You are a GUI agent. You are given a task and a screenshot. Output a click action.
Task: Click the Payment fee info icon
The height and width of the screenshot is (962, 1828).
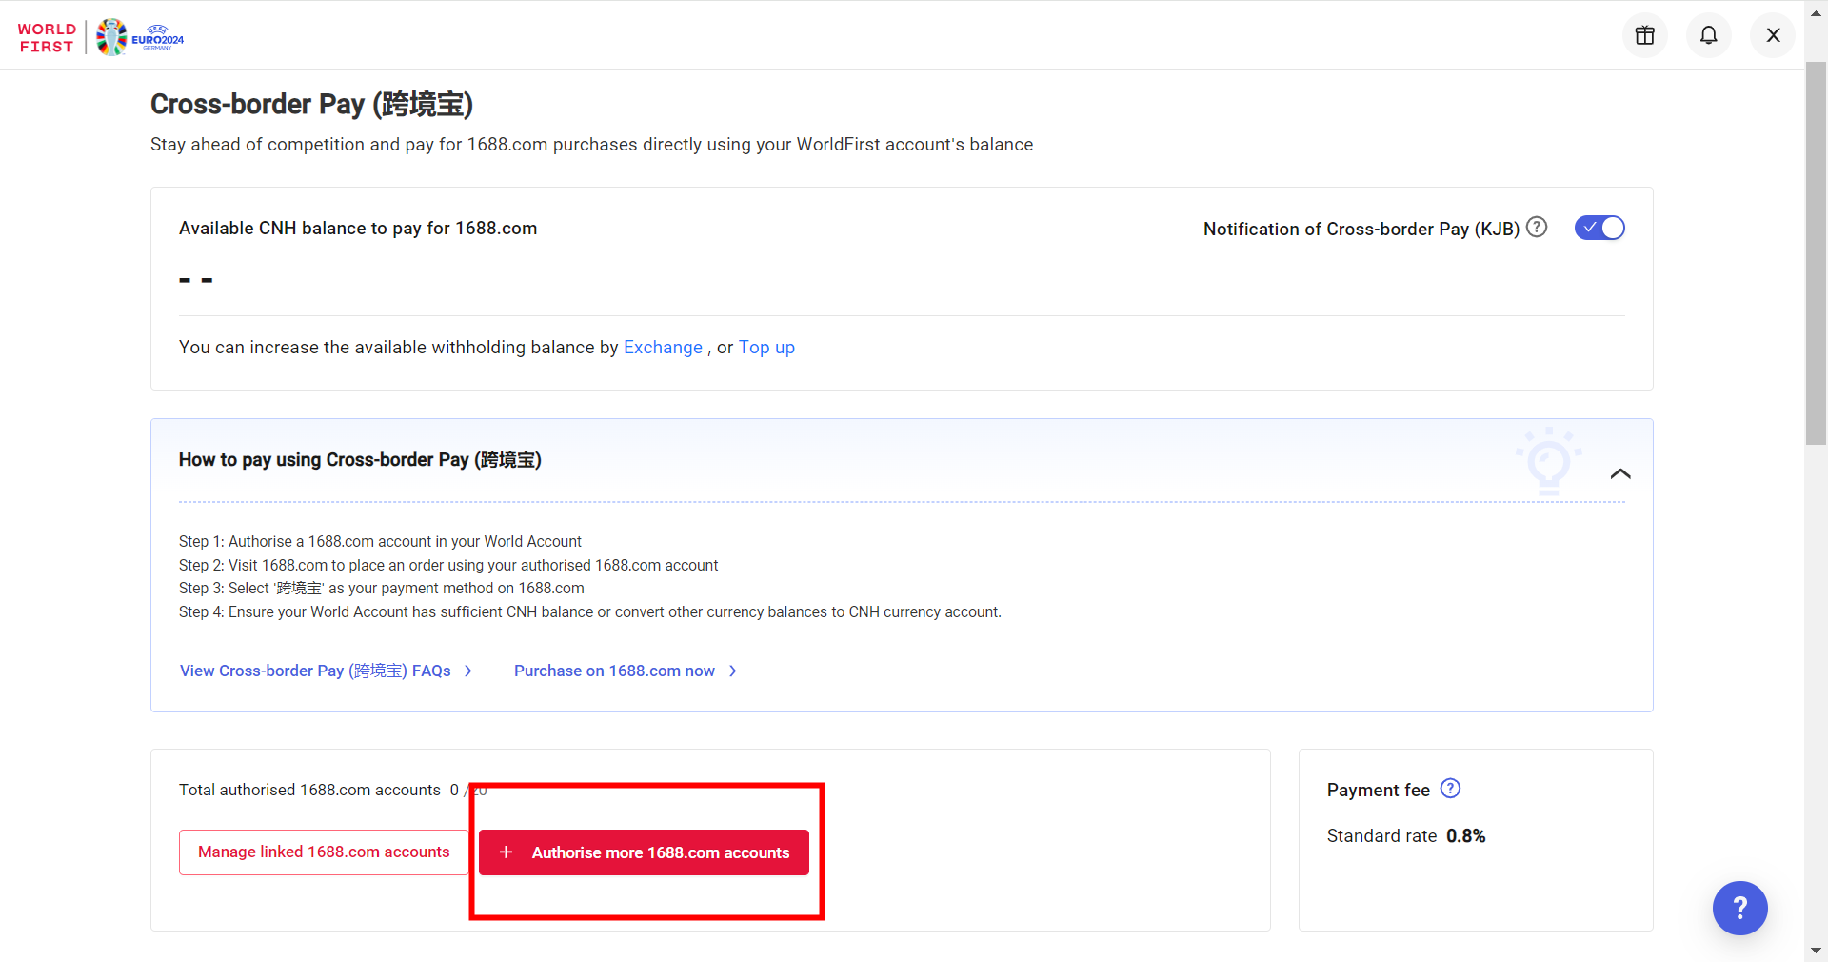(1449, 789)
